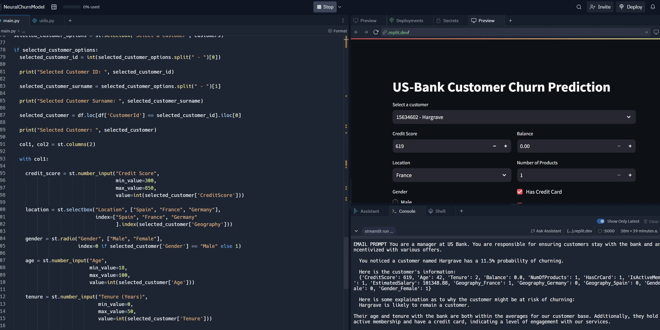Open the Location dropdown showing France
This screenshot has width=660, height=330.
pyautogui.click(x=452, y=175)
